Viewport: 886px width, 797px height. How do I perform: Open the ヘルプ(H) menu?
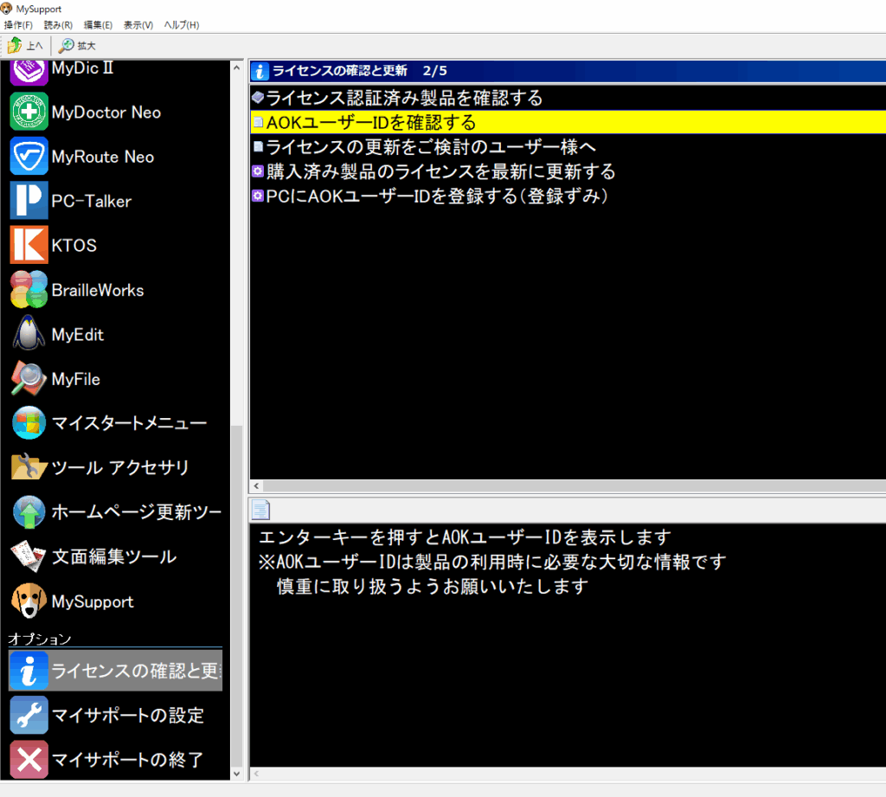[x=180, y=24]
